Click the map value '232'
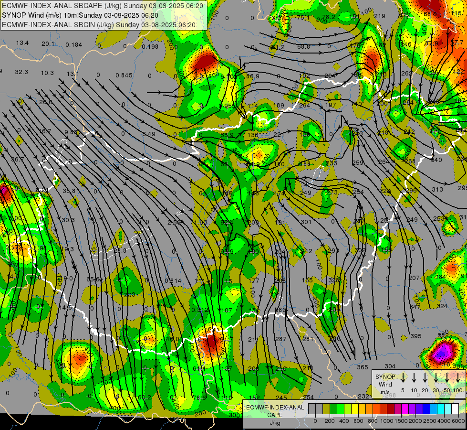This screenshot has height=430, width=467. coord(363,396)
